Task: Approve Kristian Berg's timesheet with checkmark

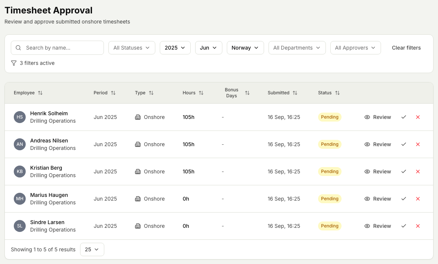Action: pyautogui.click(x=404, y=172)
